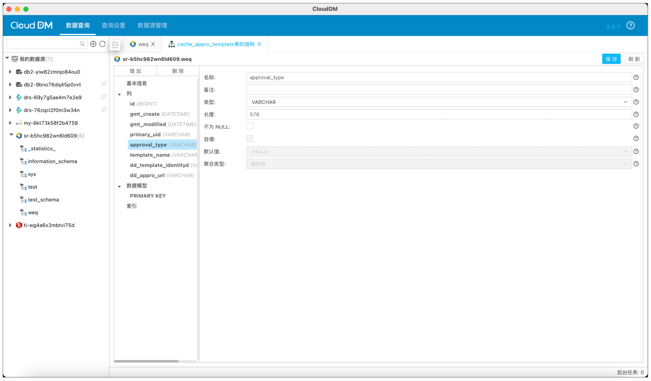The height and width of the screenshot is (381, 651).
Task: Open the help icon in top header
Action: click(630, 25)
